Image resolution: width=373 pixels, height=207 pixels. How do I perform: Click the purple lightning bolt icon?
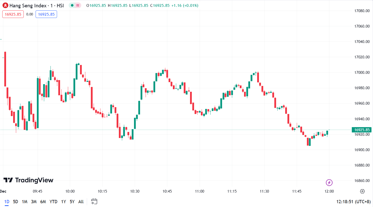click(x=329, y=182)
